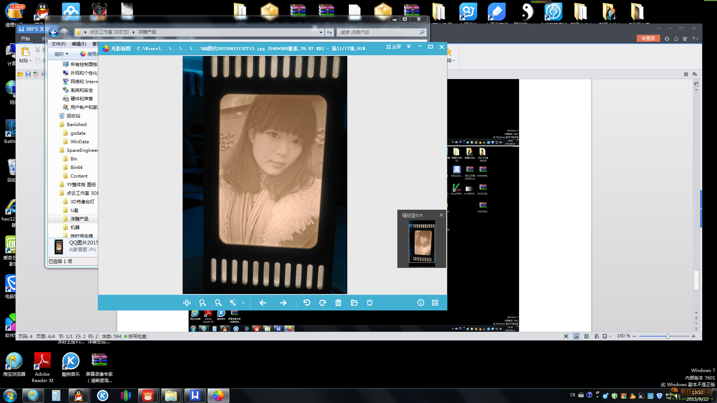Click the Explorer back arrow button
Image resolution: width=717 pixels, height=403 pixels.
tap(53, 32)
